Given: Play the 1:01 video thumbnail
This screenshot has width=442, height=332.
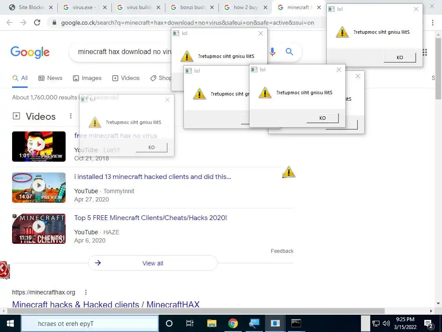Looking at the screenshot, I should pos(39,147).
